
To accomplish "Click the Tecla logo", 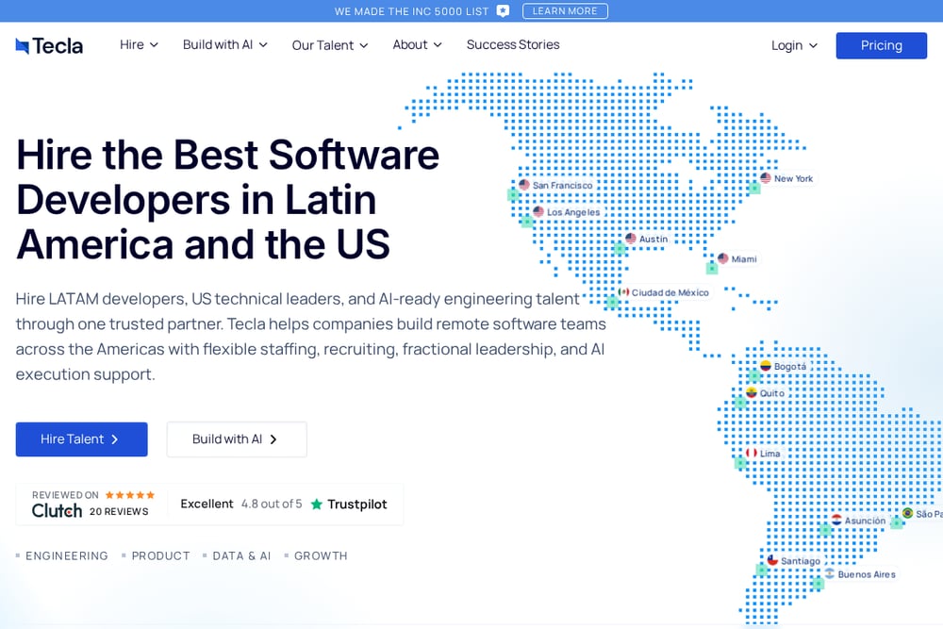I will click(x=49, y=45).
